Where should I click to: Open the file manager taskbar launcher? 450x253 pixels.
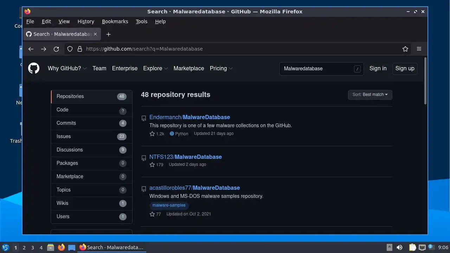(x=51, y=247)
